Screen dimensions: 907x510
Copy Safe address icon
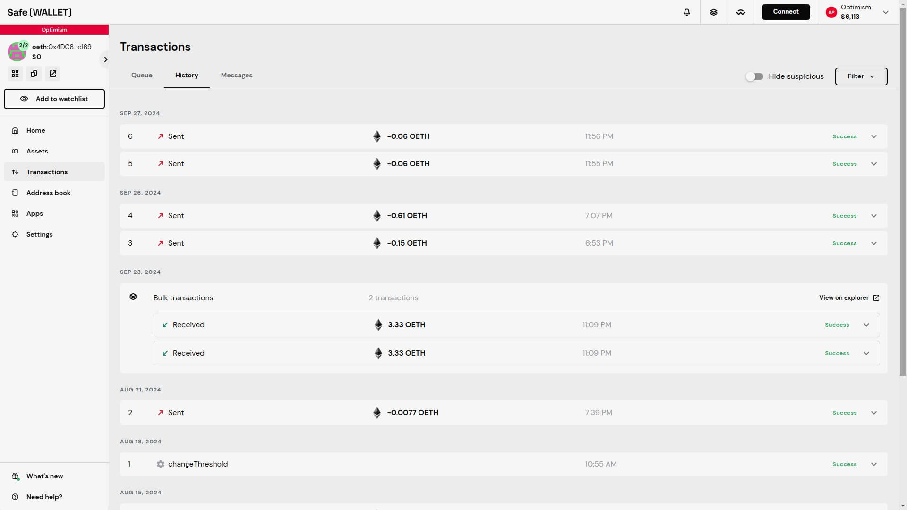(x=34, y=74)
